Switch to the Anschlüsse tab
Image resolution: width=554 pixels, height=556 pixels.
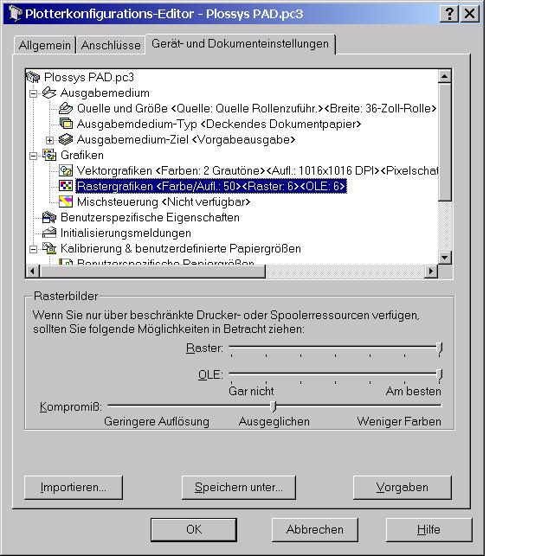111,45
